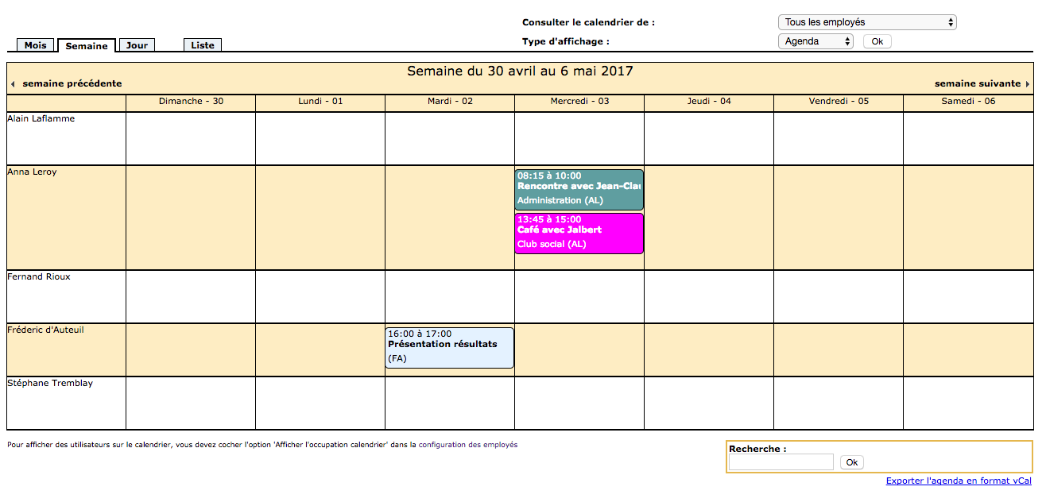1046x502 pixels.
Task: Go to previous week arrow icon
Action: 13,84
